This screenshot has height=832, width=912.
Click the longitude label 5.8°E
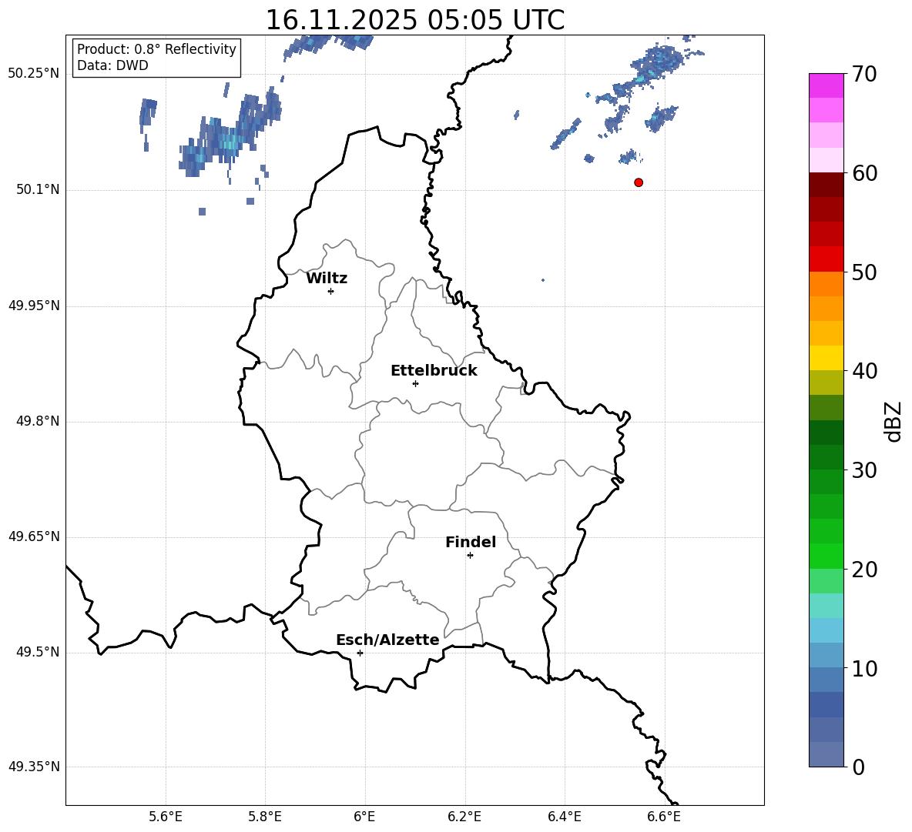click(265, 817)
